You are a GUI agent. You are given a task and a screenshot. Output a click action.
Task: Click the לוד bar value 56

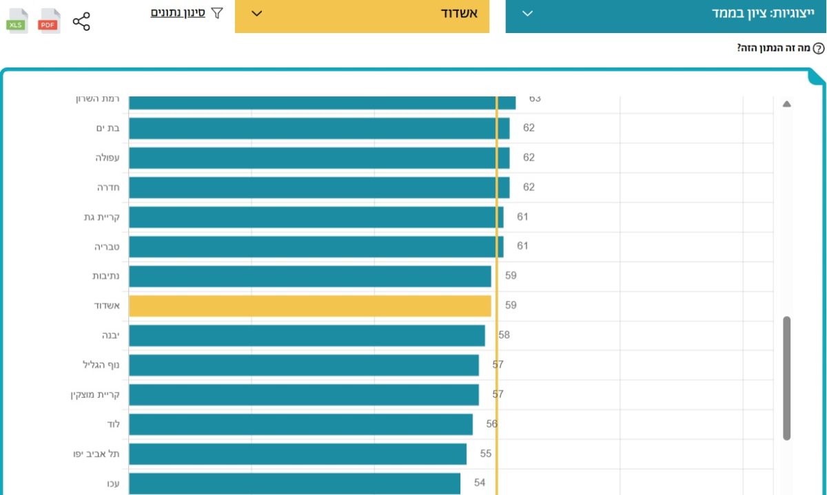point(491,424)
